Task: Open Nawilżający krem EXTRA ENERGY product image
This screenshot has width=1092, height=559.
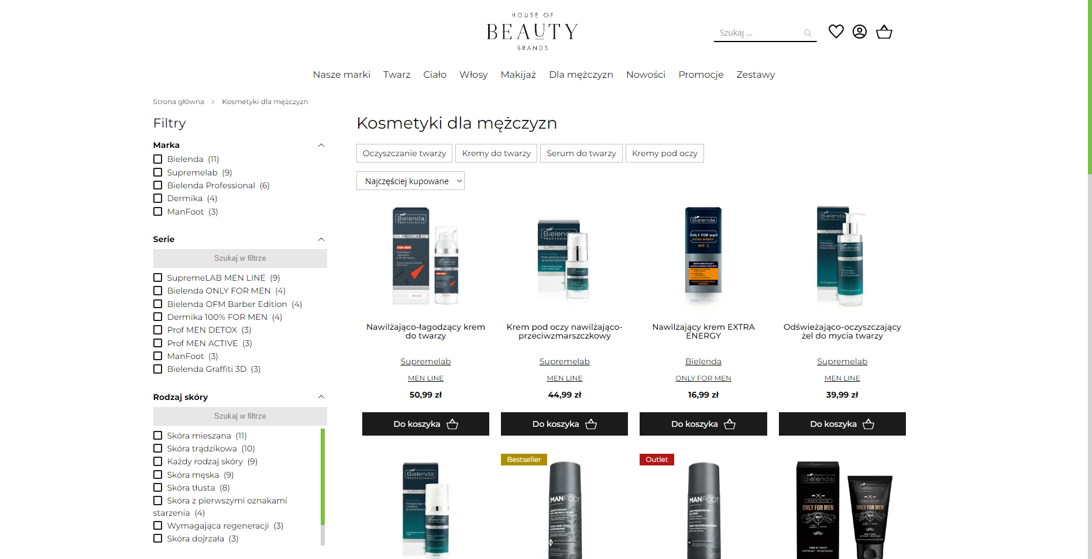Action: tap(703, 256)
